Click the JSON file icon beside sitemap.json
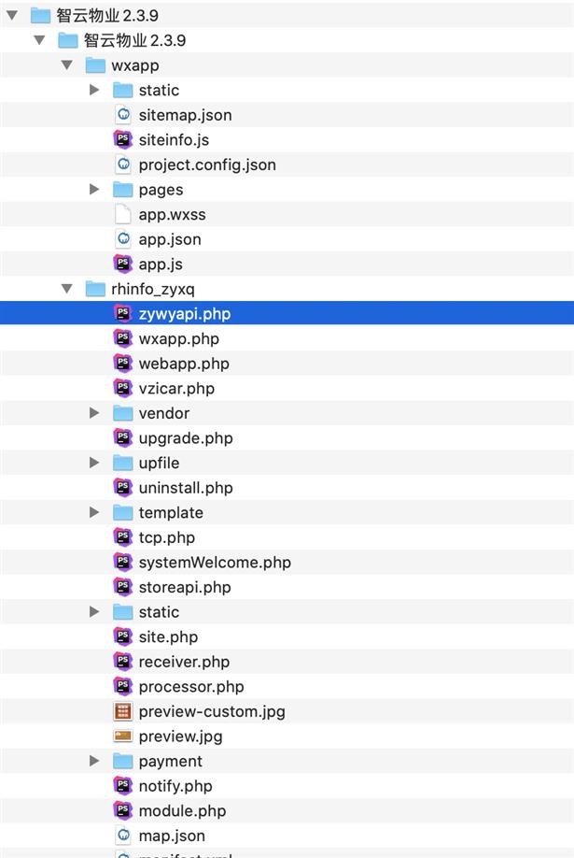The height and width of the screenshot is (858, 574). click(x=122, y=115)
